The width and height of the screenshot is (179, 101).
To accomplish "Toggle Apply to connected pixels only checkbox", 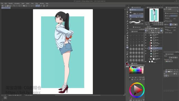I will tap(165, 13).
